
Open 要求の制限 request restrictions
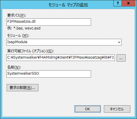tap(22, 88)
